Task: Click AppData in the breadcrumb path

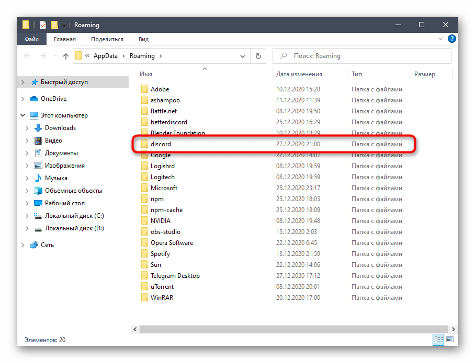Action: coord(109,56)
